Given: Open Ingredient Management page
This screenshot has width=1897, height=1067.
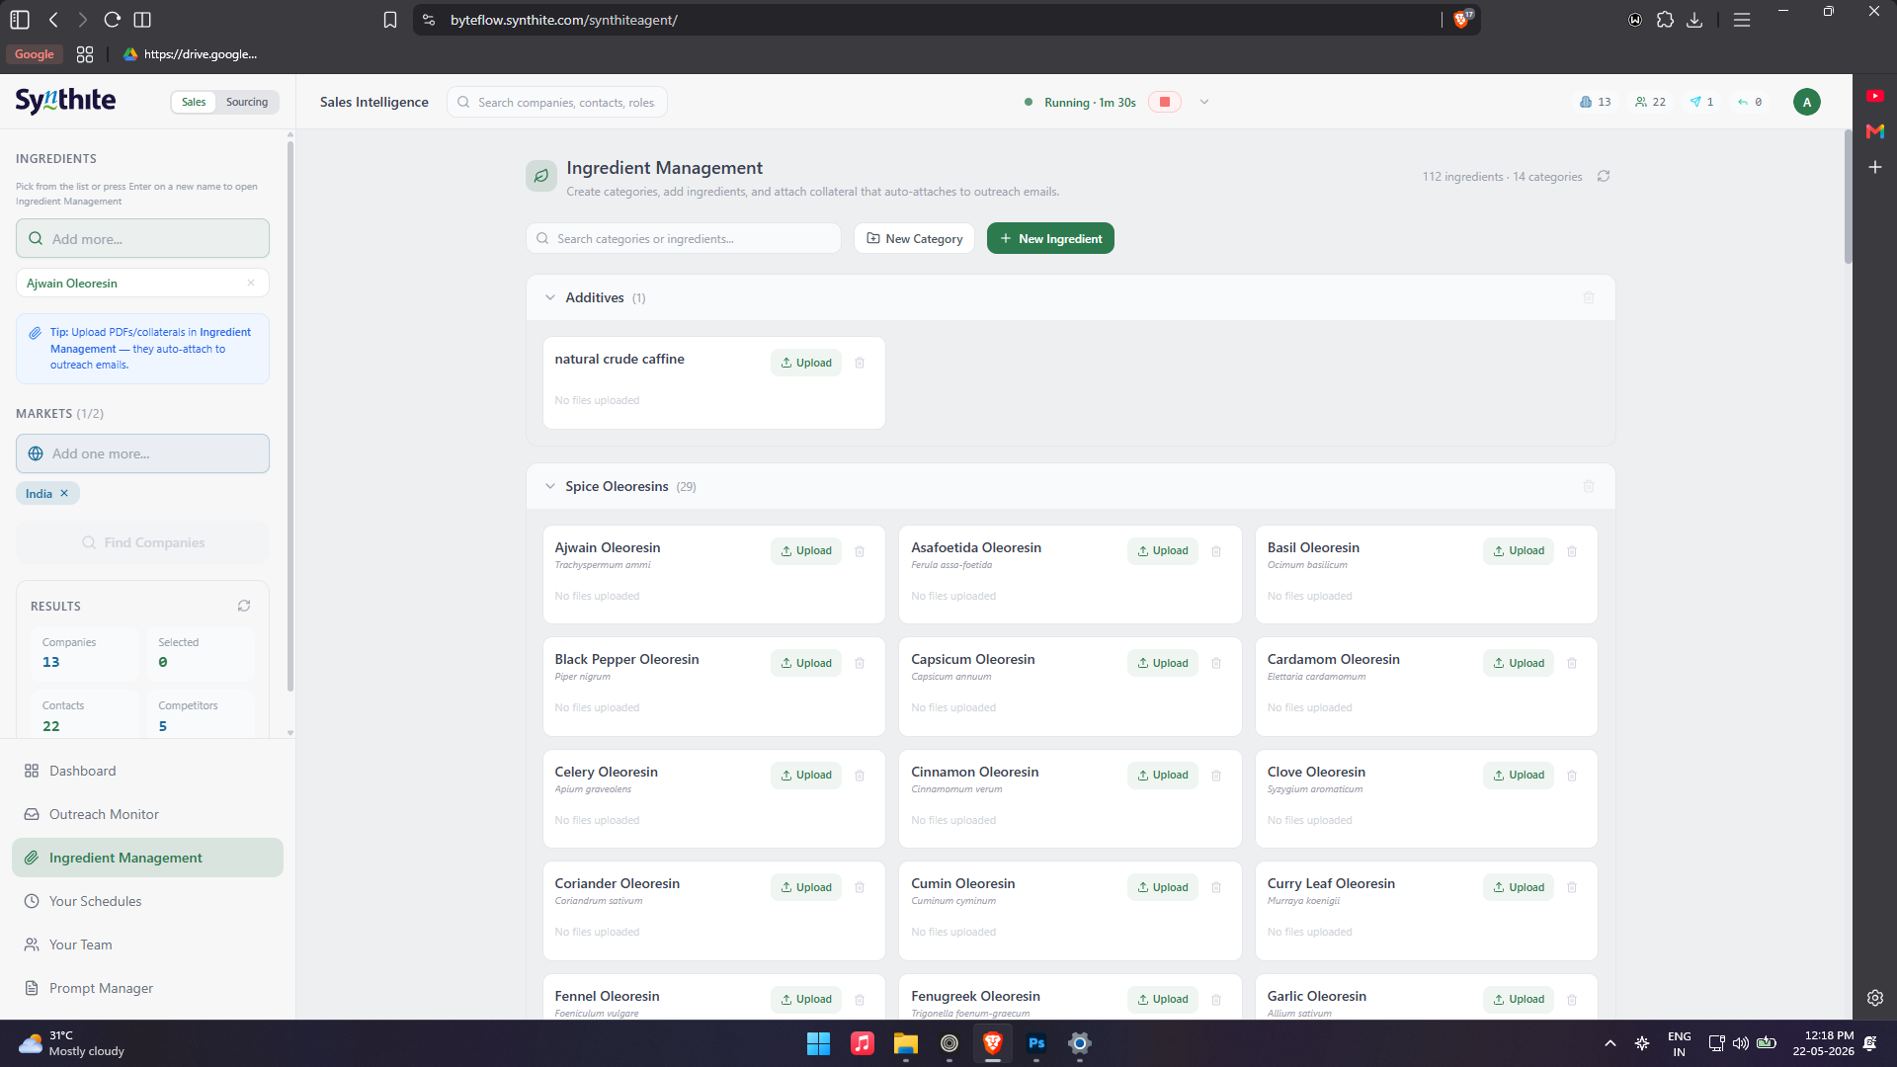Looking at the screenshot, I should click(x=148, y=858).
